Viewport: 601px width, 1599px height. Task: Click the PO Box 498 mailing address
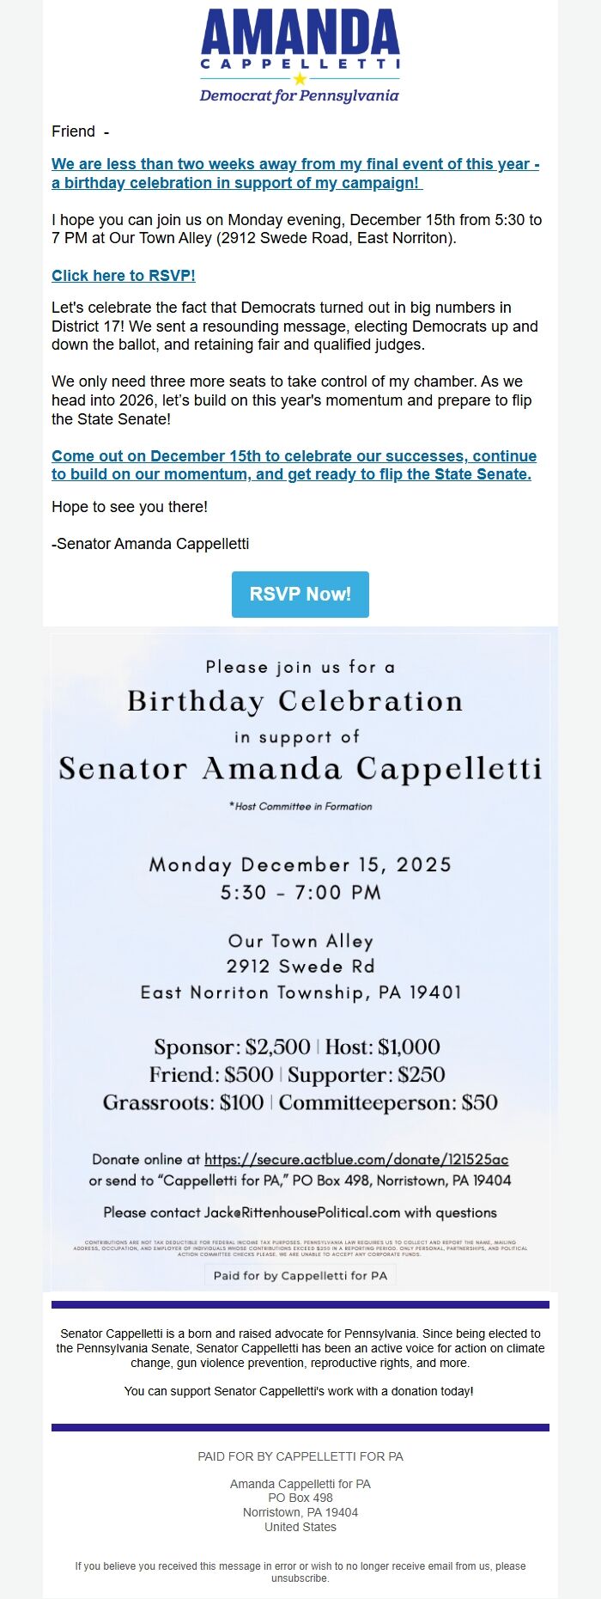coord(300,1499)
